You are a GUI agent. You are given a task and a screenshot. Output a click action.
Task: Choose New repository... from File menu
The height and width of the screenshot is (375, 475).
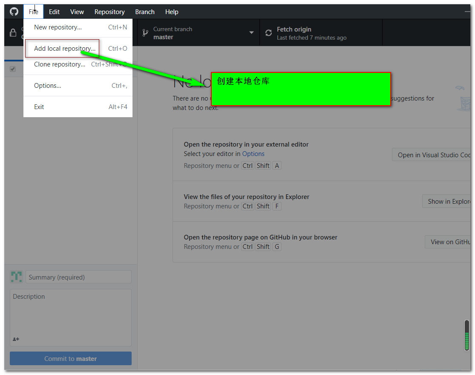(x=78, y=27)
